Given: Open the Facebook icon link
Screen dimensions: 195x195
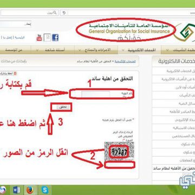Looking at the screenshot, I should [x=55, y=38].
